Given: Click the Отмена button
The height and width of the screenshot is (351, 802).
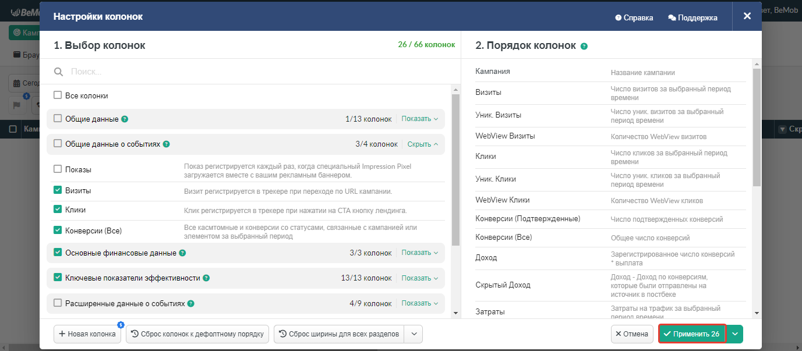Looking at the screenshot, I should [x=633, y=334].
